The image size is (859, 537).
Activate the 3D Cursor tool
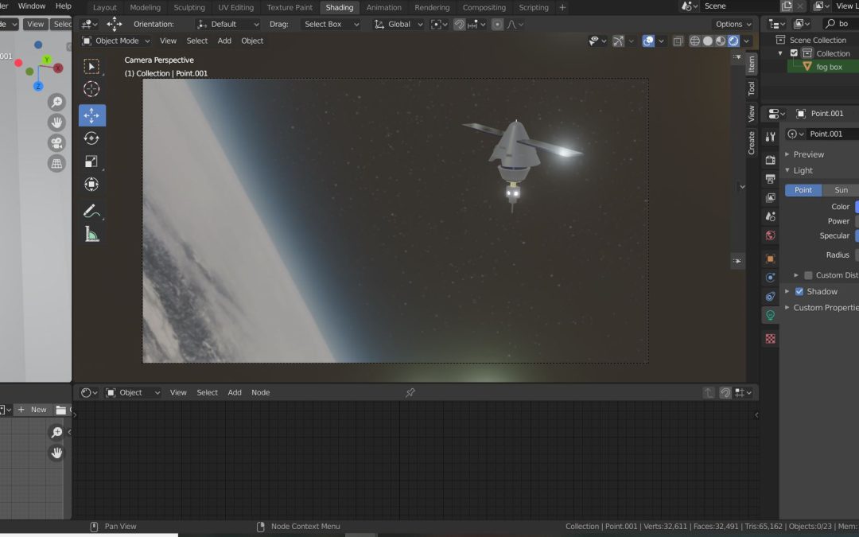[x=91, y=89]
